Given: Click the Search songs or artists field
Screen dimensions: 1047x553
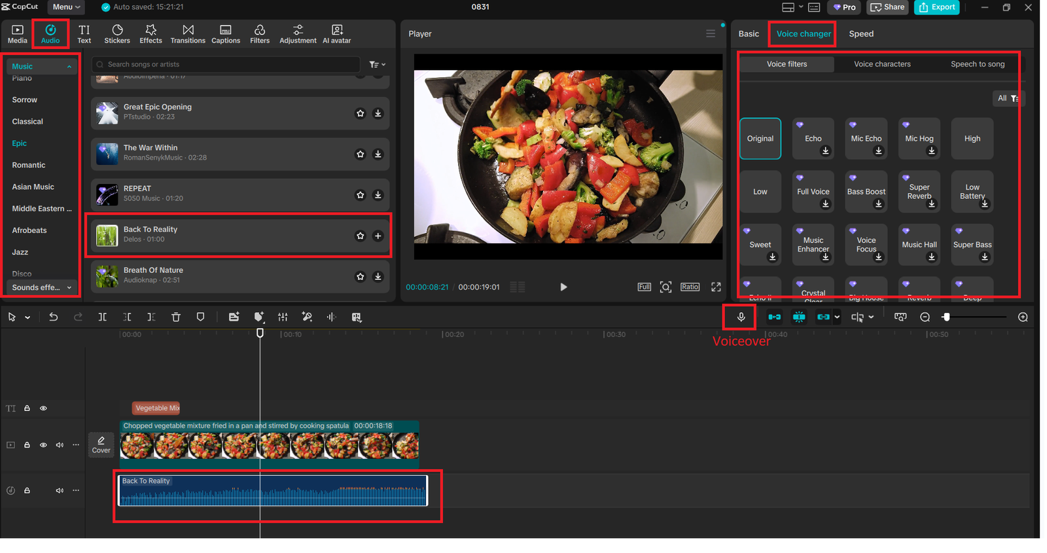Looking at the screenshot, I should tap(226, 64).
